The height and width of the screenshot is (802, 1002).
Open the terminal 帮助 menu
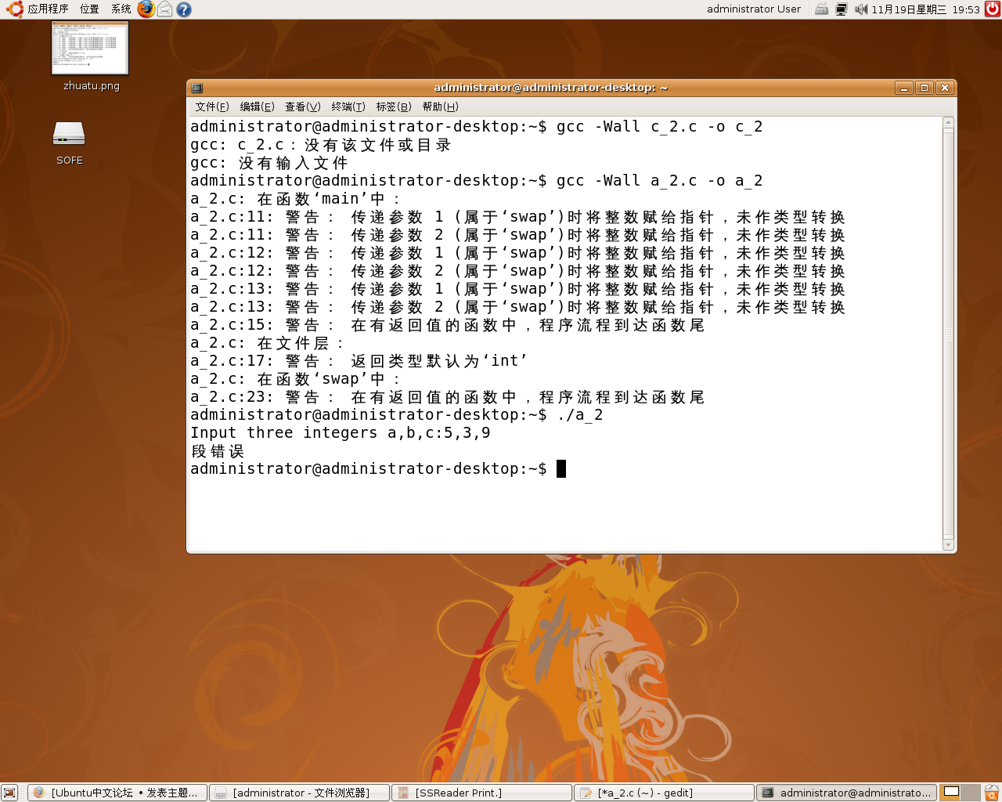pos(440,107)
